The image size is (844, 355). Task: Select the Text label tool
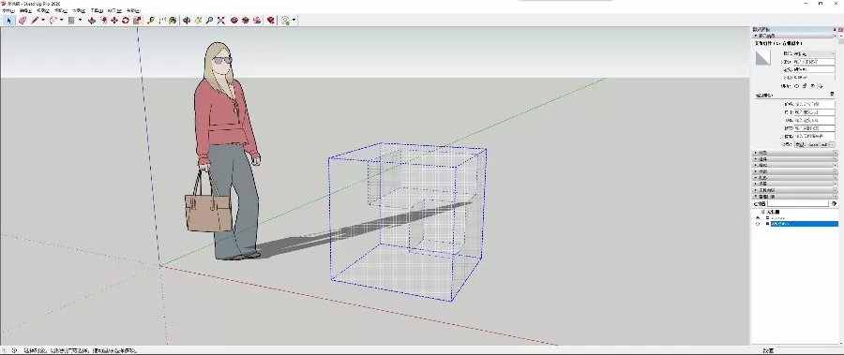(x=161, y=21)
